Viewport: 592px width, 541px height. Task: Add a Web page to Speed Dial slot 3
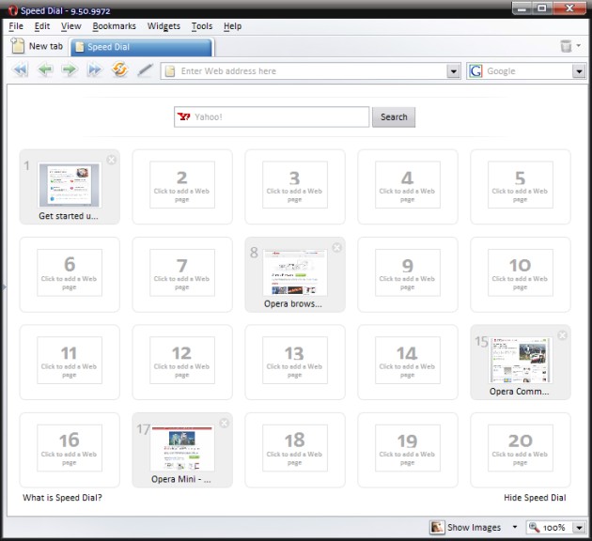coord(295,185)
